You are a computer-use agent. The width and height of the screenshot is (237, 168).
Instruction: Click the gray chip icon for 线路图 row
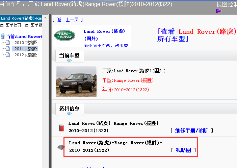pos(61,147)
